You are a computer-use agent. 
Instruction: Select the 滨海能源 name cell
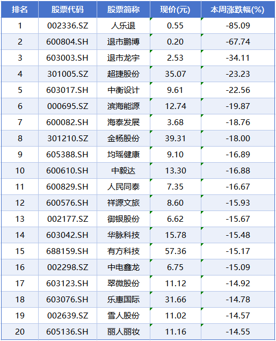click(x=124, y=106)
